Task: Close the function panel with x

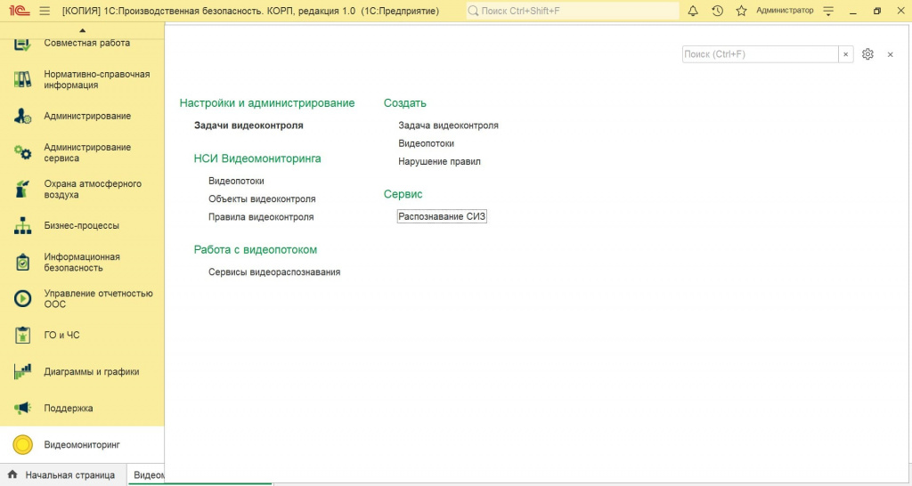Action: pyautogui.click(x=890, y=54)
